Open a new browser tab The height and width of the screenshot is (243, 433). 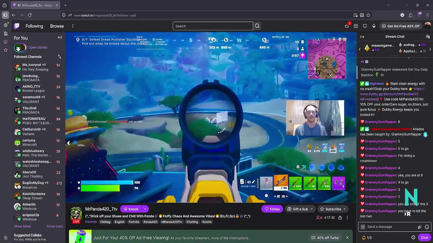coord(65,5)
